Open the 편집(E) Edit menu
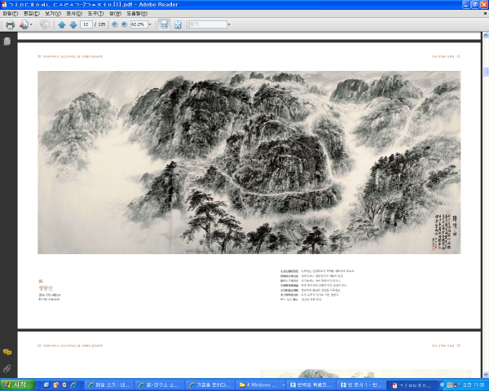The image size is (489, 391). [32, 13]
